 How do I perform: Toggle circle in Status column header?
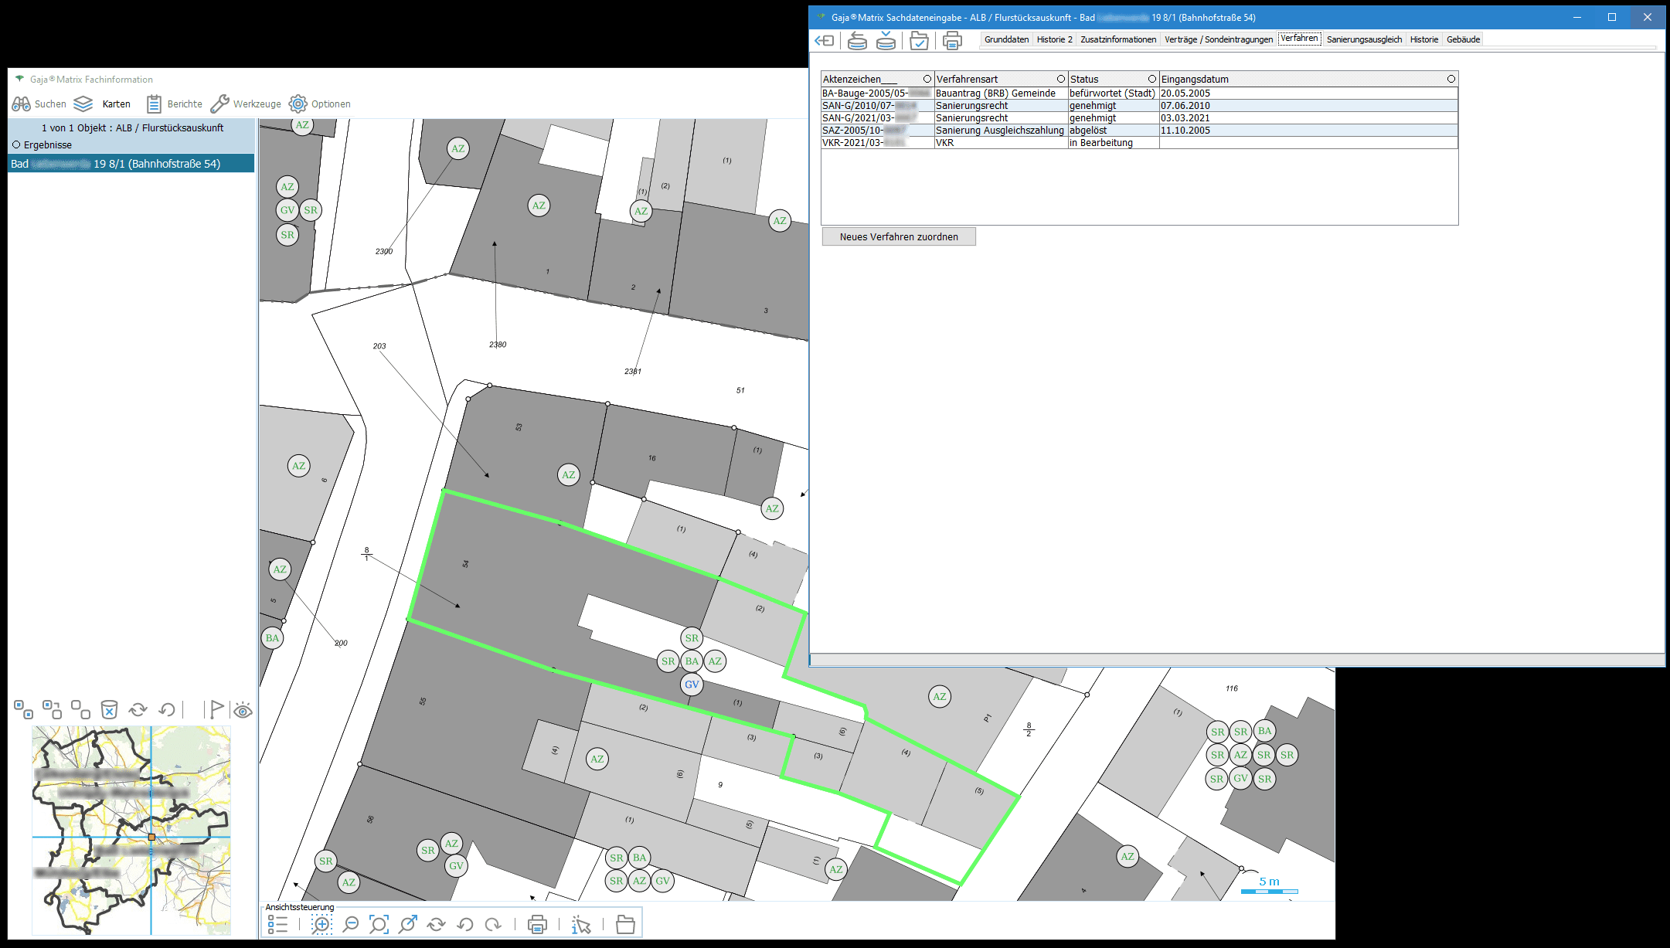(1151, 79)
